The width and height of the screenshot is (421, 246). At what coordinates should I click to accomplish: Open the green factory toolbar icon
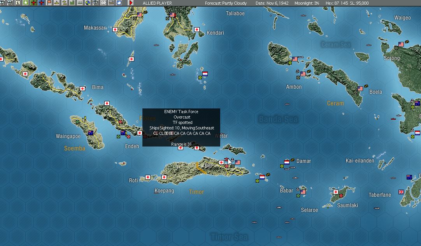(x=72, y=3)
